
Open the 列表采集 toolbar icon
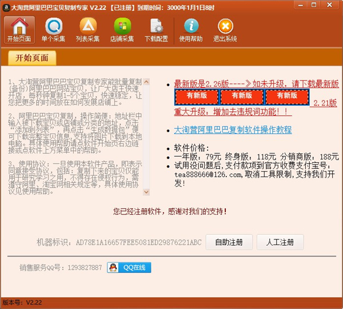coord(87,30)
